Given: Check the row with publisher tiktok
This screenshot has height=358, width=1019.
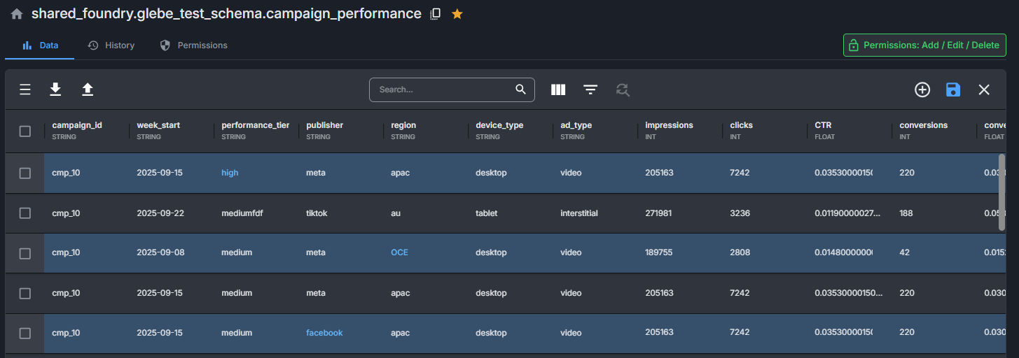Looking at the screenshot, I should pos(25,213).
